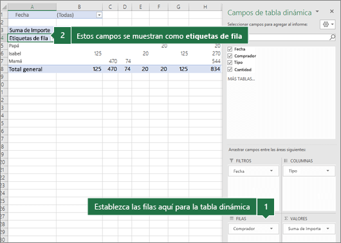This screenshot has height=243, width=341.
Task: Select the Mamá row label
Action: point(32,61)
